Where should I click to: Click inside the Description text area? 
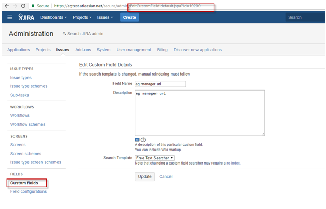[200, 113]
